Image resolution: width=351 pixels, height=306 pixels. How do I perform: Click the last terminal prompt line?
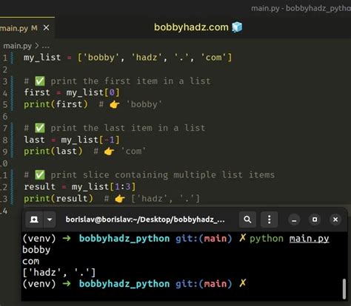click(135, 284)
